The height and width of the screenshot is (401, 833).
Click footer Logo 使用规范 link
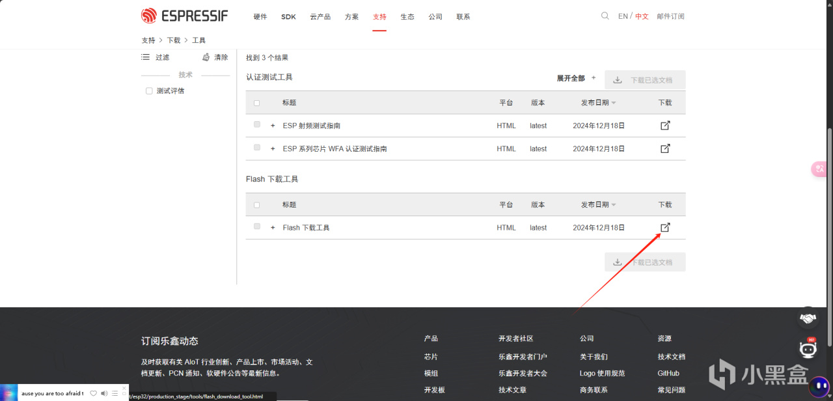602,373
